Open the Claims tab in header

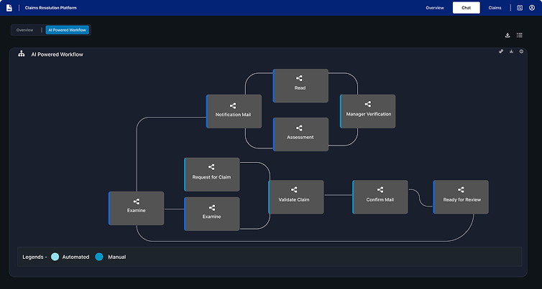pyautogui.click(x=495, y=8)
